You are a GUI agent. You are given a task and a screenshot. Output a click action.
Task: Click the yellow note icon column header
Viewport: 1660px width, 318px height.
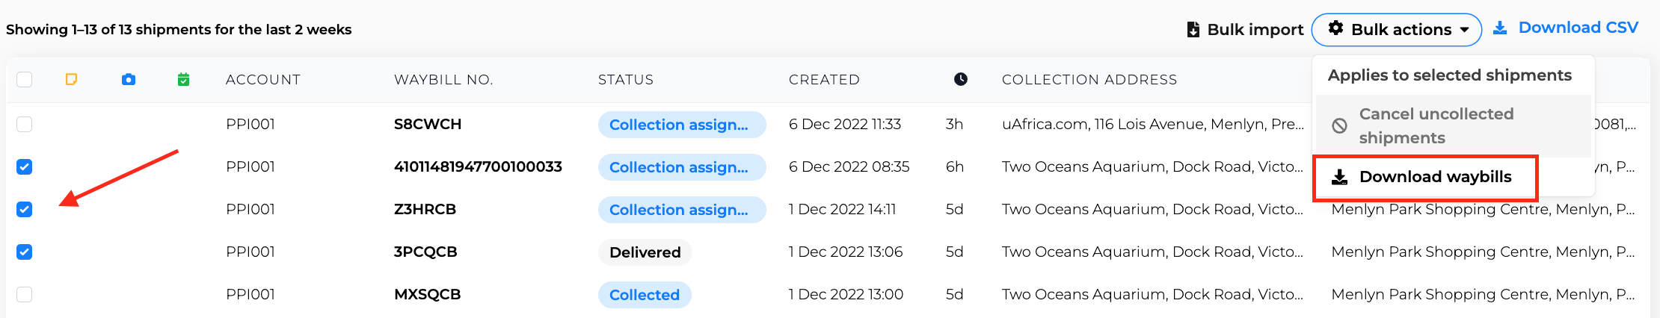point(72,79)
